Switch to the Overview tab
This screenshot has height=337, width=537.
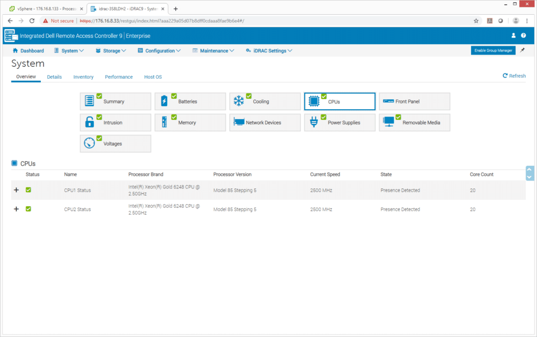(x=26, y=77)
